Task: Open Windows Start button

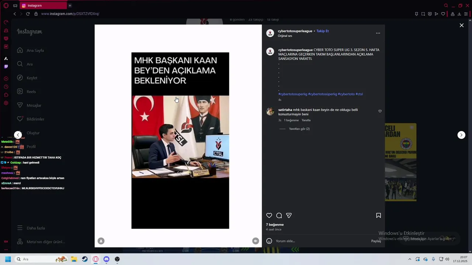Action: (x=8, y=259)
